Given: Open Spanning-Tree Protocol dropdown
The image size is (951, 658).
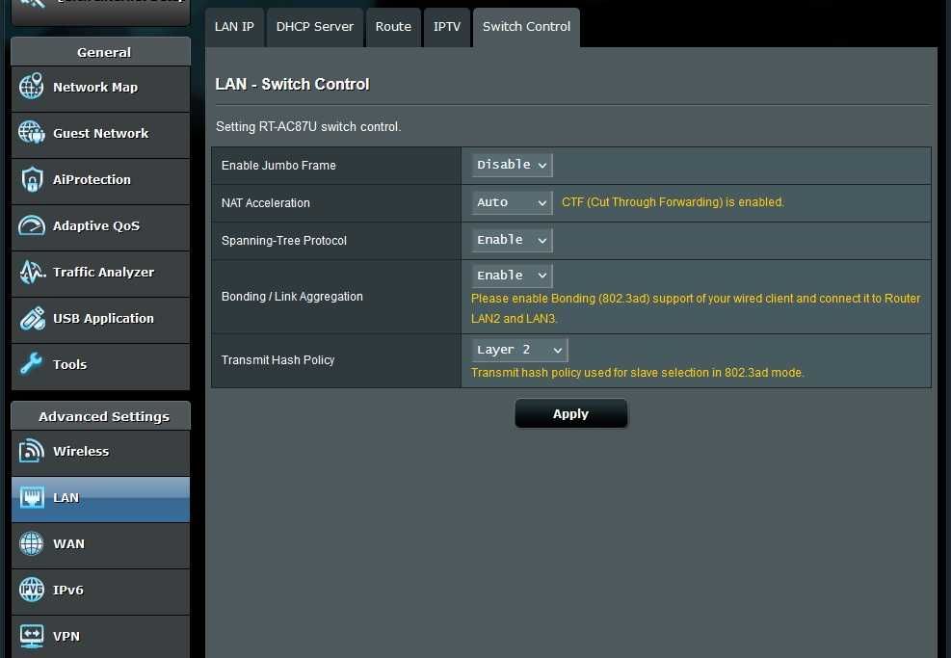Looking at the screenshot, I should 512,240.
